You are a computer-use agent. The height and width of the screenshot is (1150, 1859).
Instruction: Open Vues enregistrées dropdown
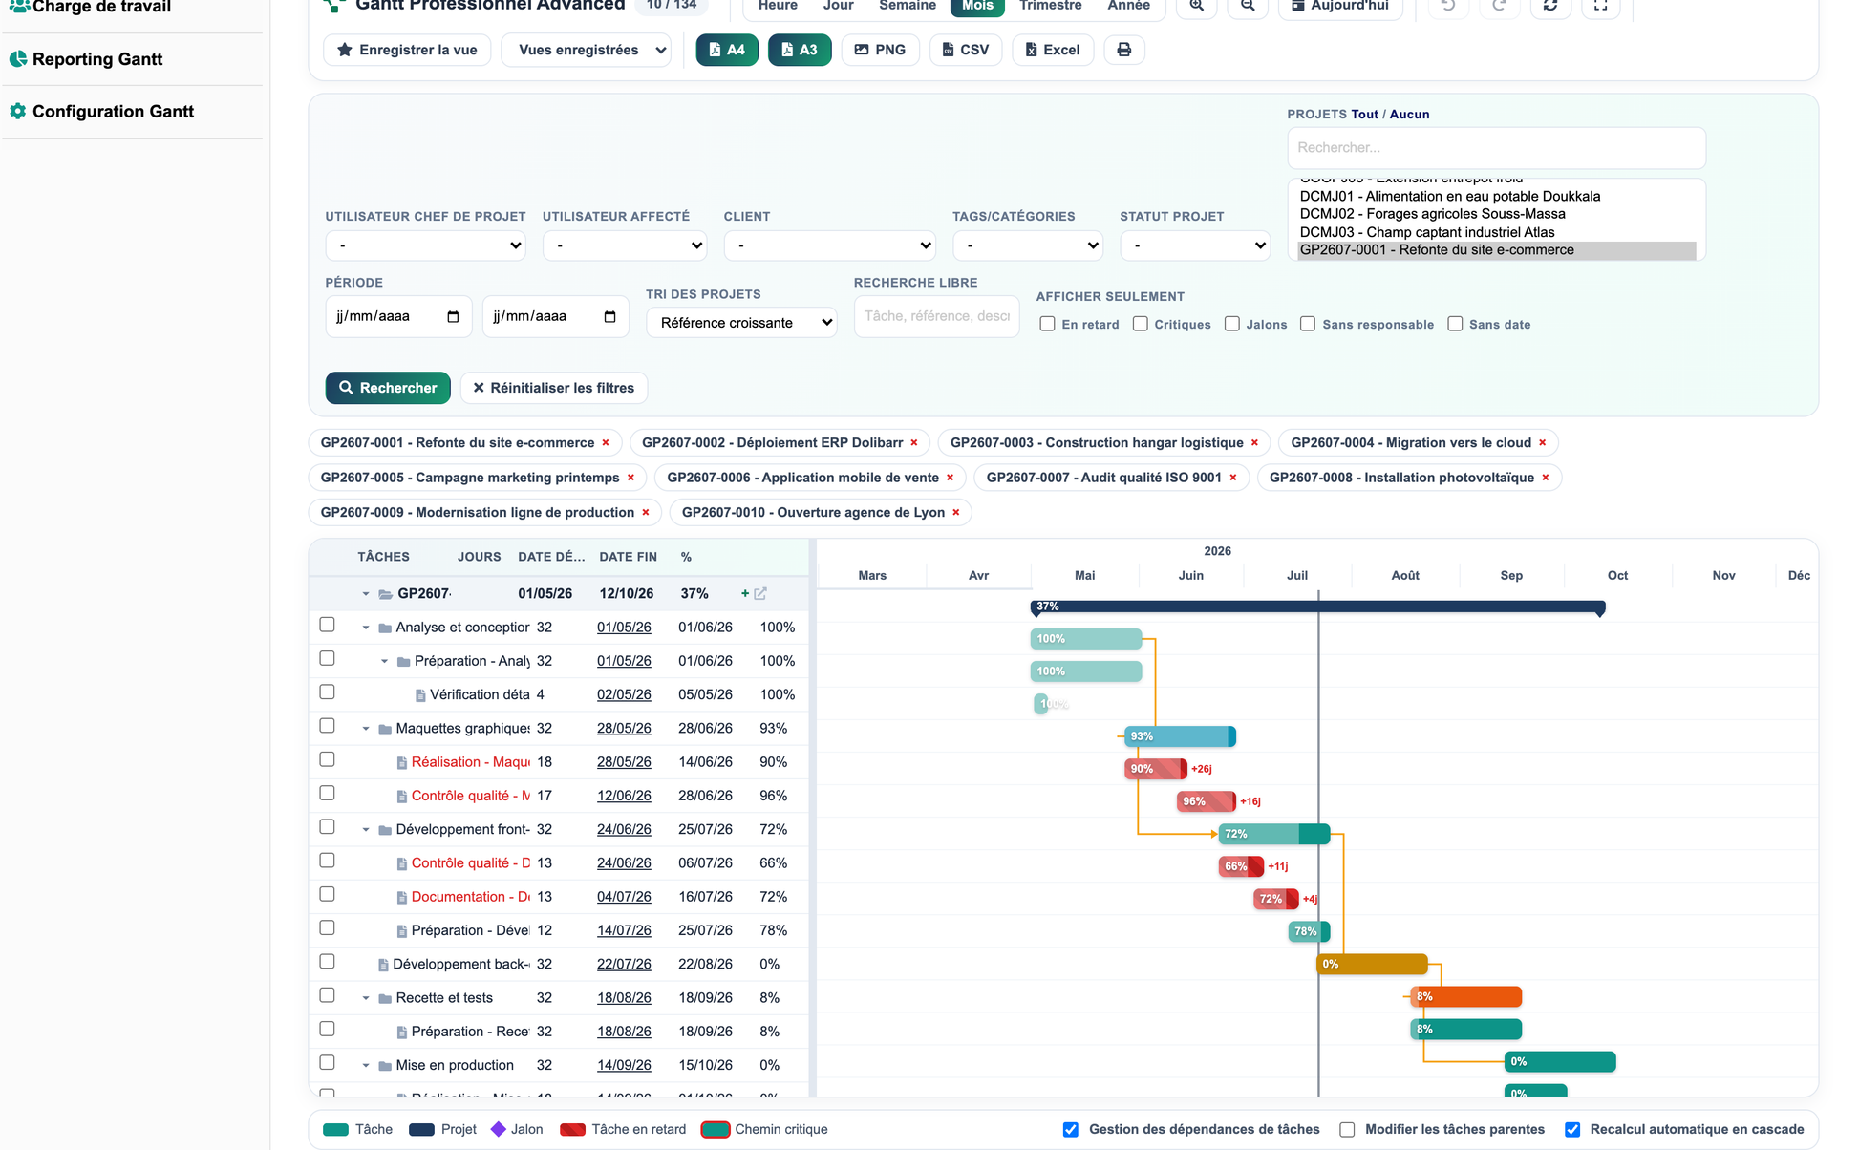[587, 50]
